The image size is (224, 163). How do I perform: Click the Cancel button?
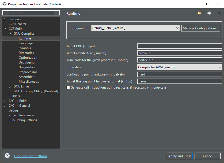[208, 156]
